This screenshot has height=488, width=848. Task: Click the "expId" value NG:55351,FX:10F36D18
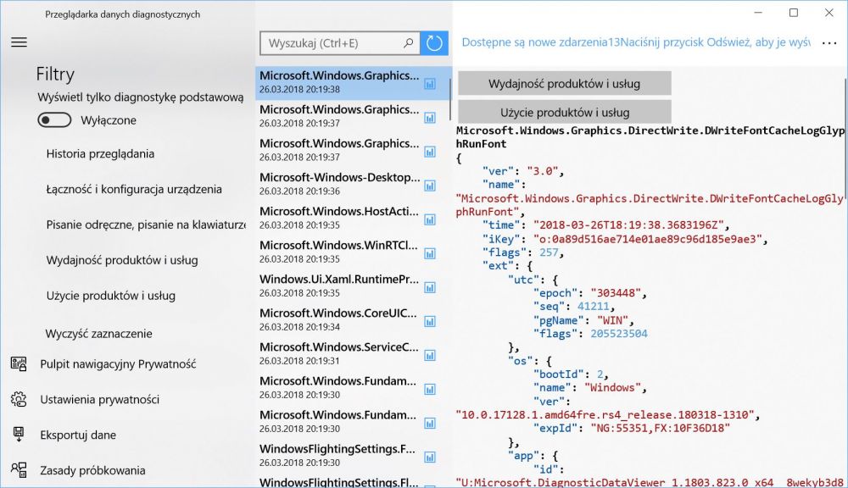click(x=660, y=428)
